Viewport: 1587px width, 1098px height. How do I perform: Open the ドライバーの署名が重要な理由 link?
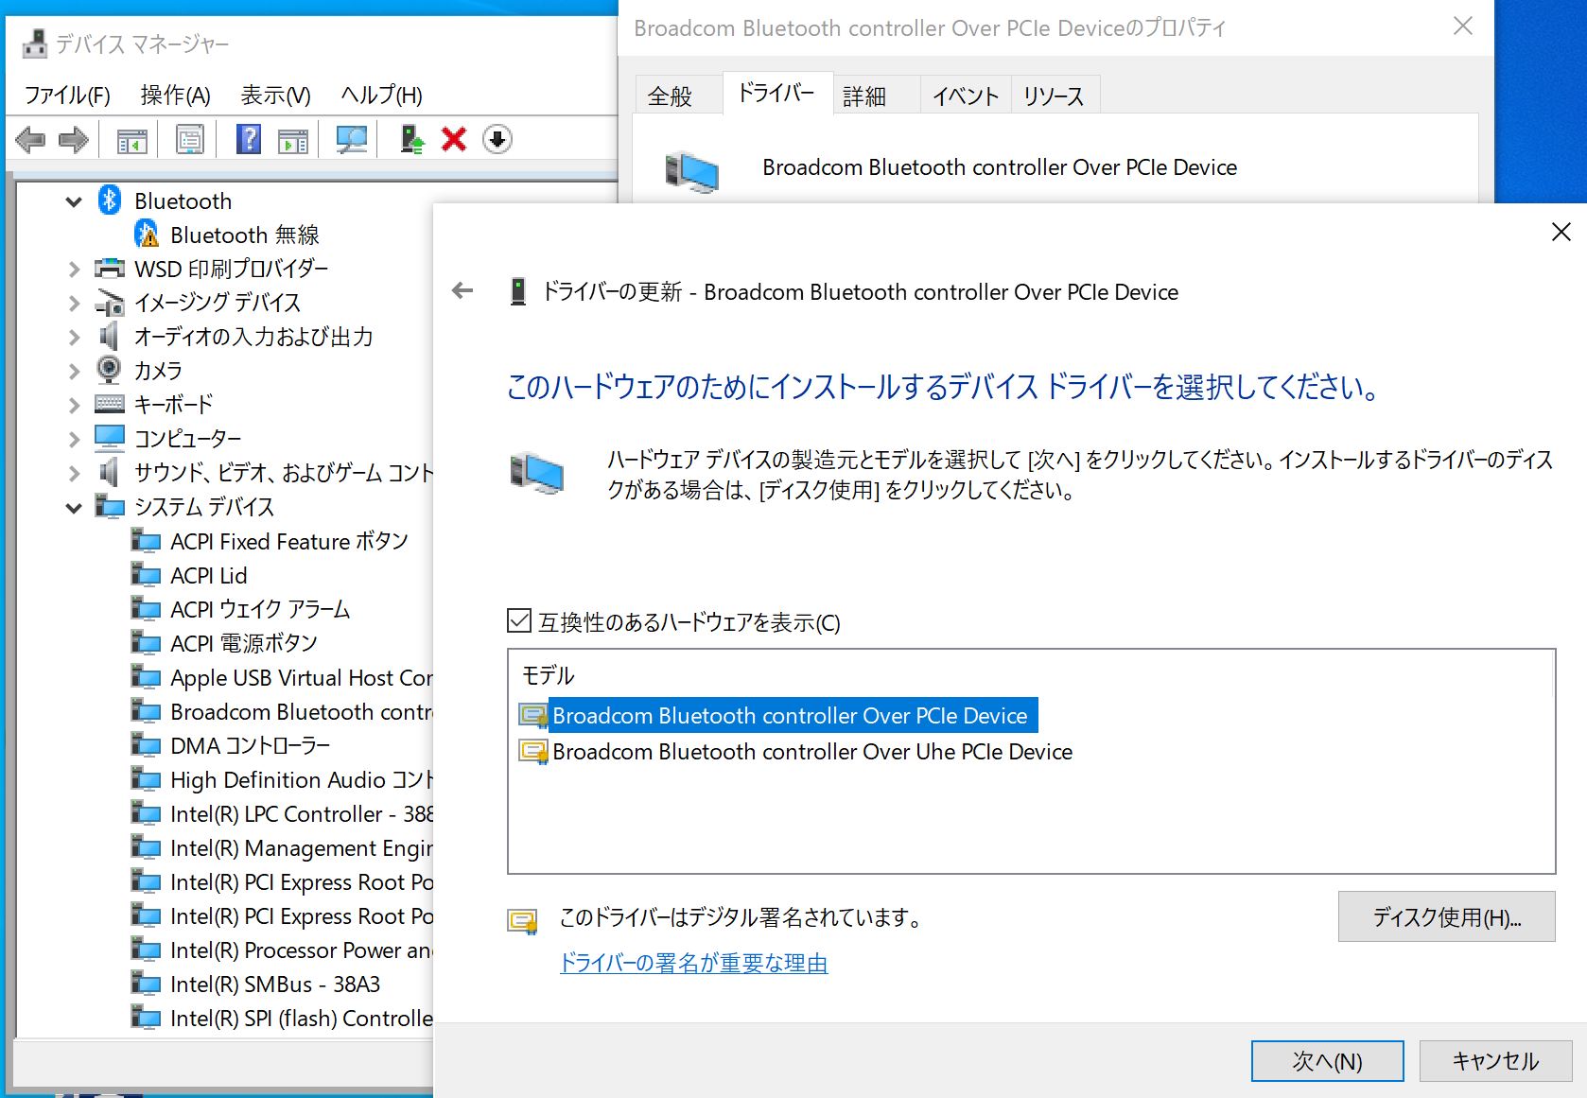click(x=693, y=963)
